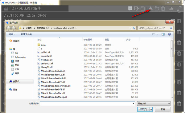
Task: Expand the arrow after 本地磁盘 (E:) breadcrumb
Action: [x=51, y=28]
